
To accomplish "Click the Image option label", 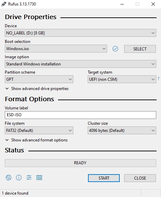I will click(17, 57).
